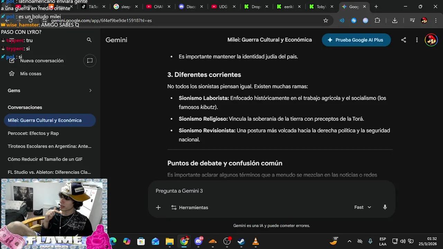Click the heading 3. Diferentes corrientes
This screenshot has width=443, height=249.
click(204, 75)
